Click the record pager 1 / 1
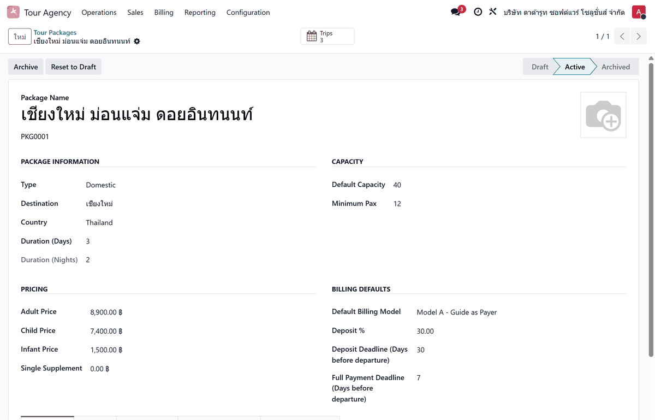 pos(603,37)
